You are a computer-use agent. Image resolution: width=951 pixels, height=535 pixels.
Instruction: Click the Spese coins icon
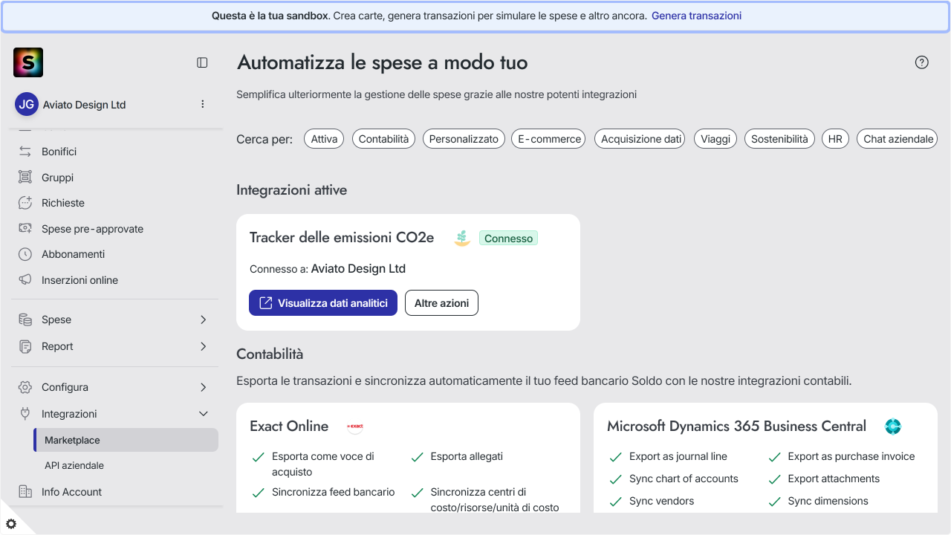[25, 320]
